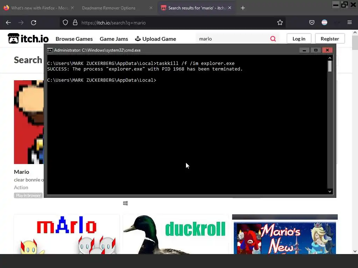Viewport: 358px width, 268px height.
Task: Click the cmd scrollbar thumb
Action: coord(330,66)
